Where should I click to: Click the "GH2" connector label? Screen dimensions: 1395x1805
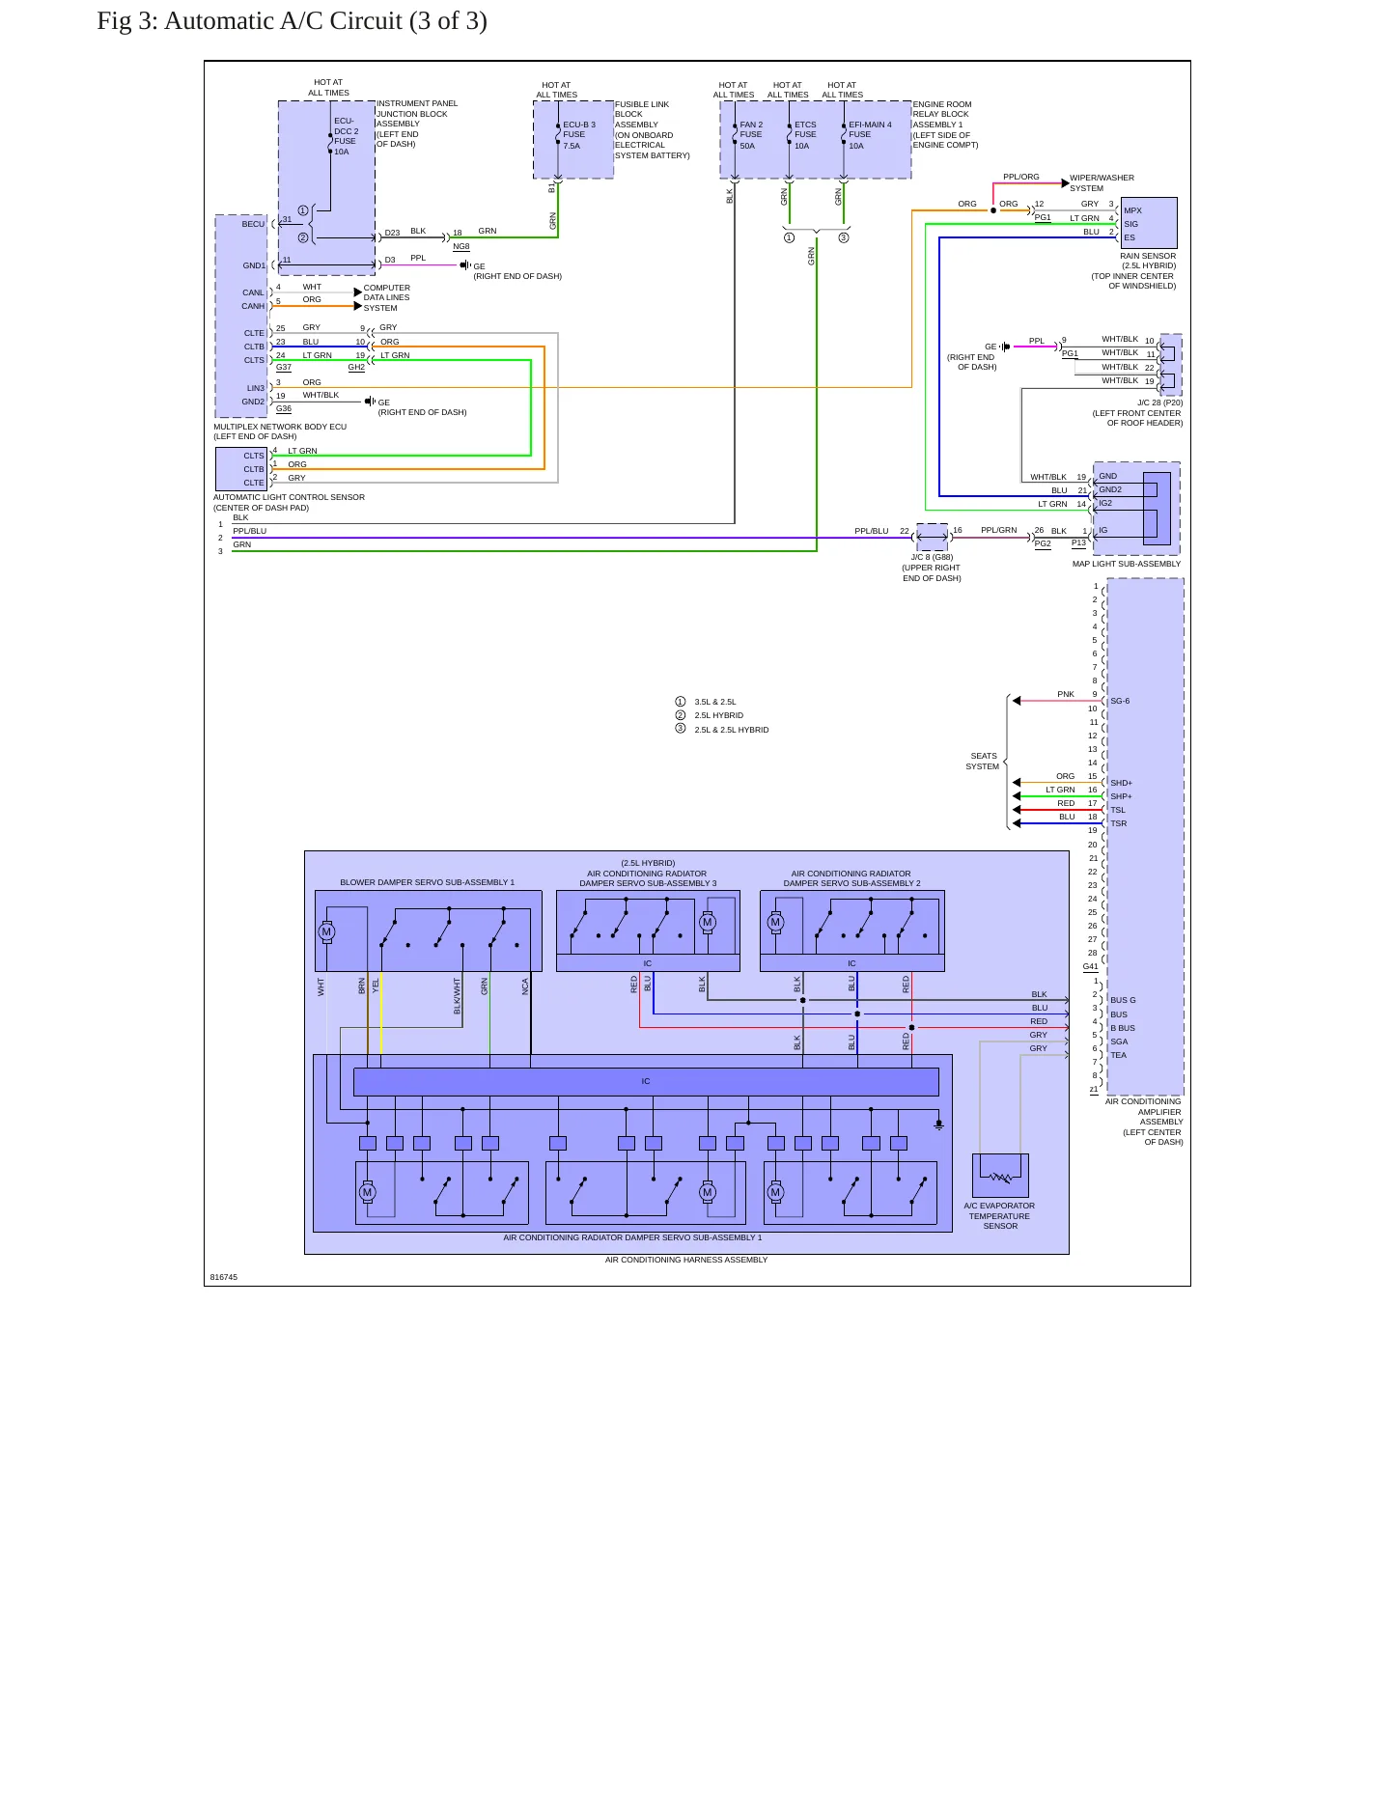coord(356,367)
